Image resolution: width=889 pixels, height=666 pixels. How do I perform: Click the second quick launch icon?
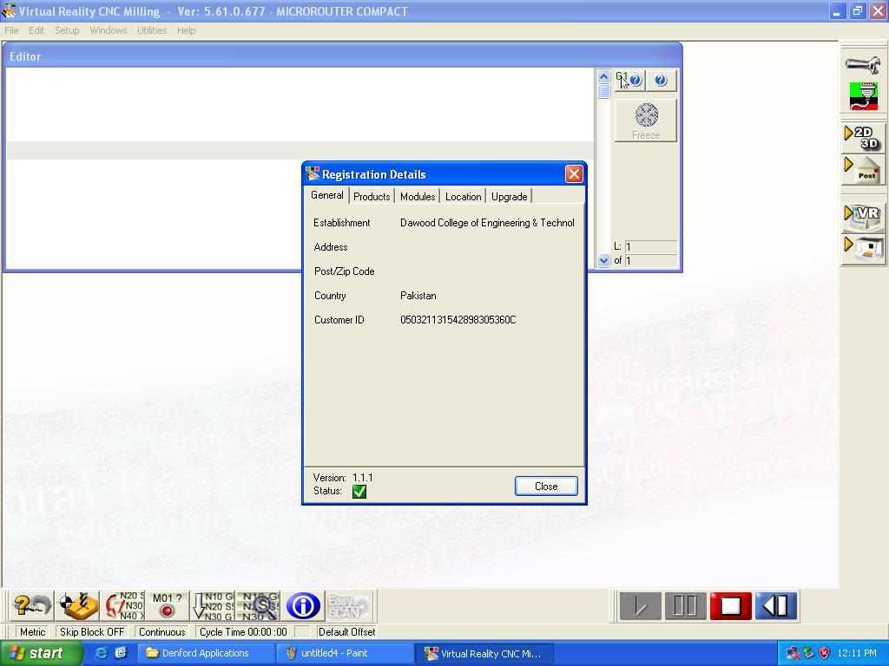121,653
